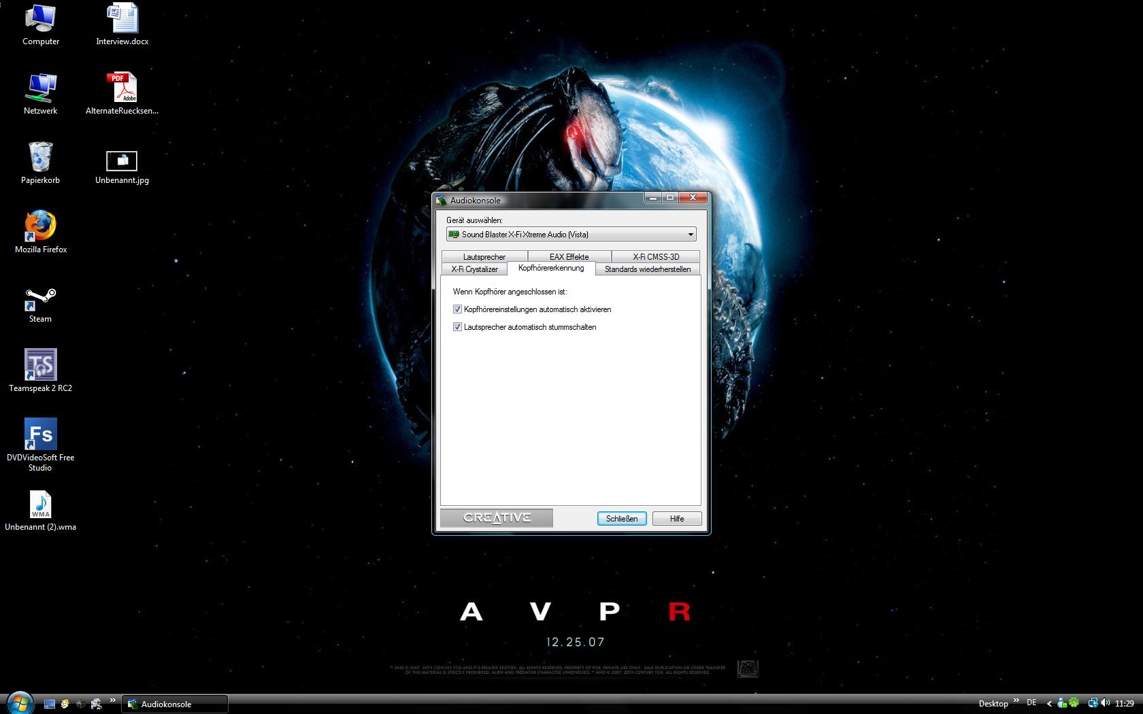Switch to the Standards wiederherstellen tab
1143x714 pixels.
[x=648, y=269]
